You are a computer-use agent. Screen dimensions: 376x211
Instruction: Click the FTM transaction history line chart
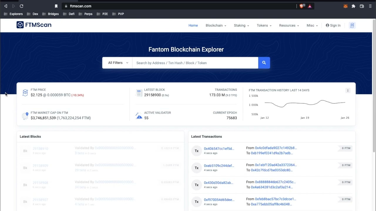pos(305,103)
